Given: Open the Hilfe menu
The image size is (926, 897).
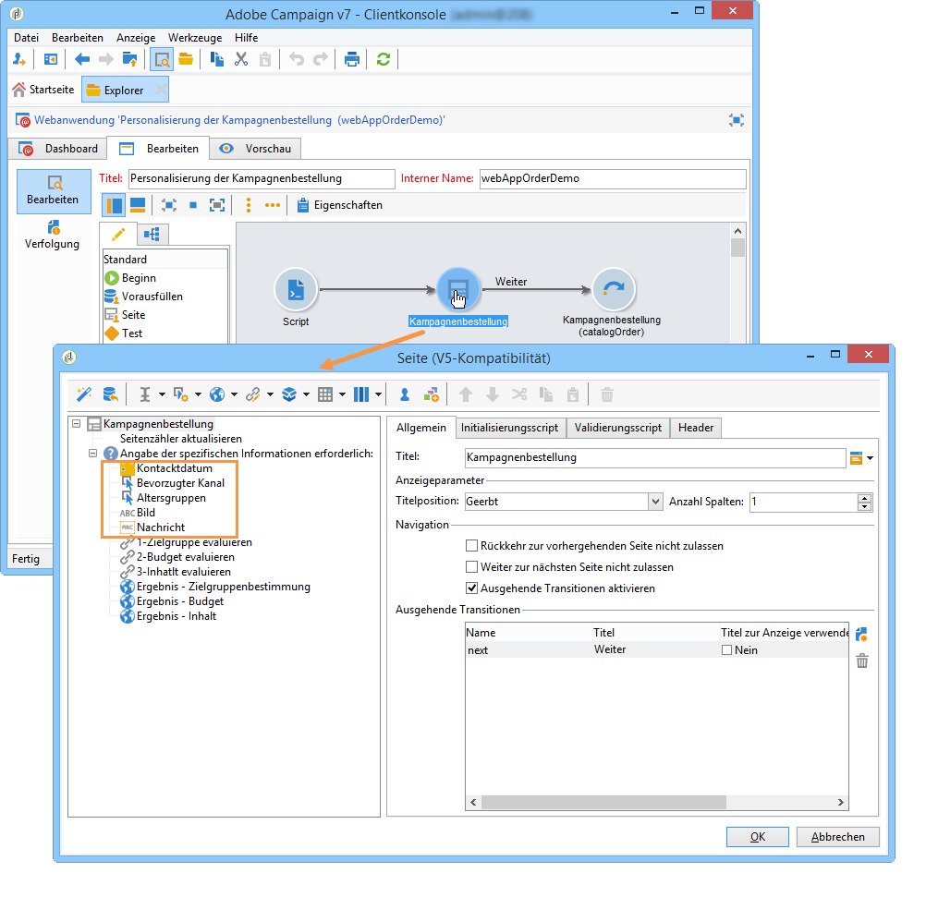Looking at the screenshot, I should 246,38.
